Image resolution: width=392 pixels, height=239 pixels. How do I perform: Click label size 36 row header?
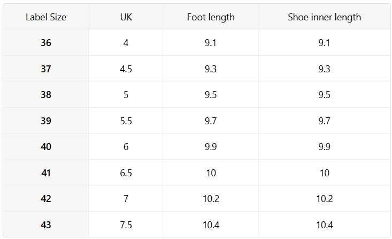pyautogui.click(x=46, y=42)
